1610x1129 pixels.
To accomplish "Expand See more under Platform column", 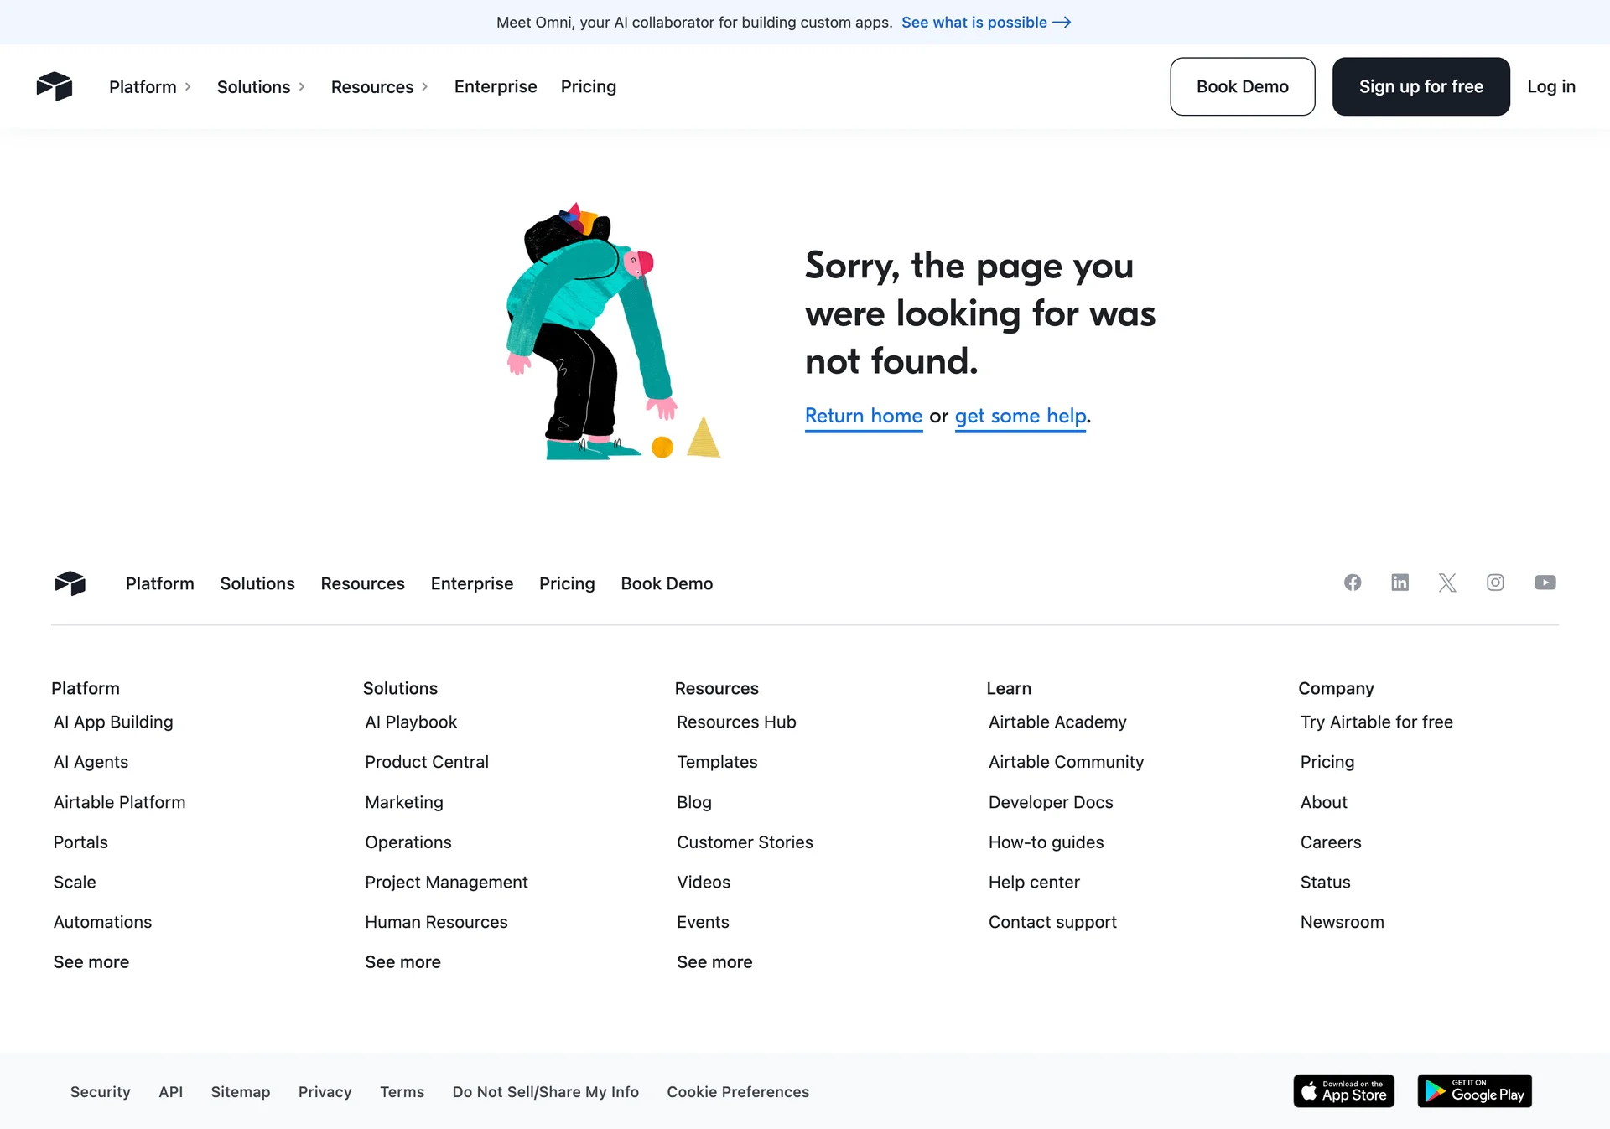I will [91, 962].
